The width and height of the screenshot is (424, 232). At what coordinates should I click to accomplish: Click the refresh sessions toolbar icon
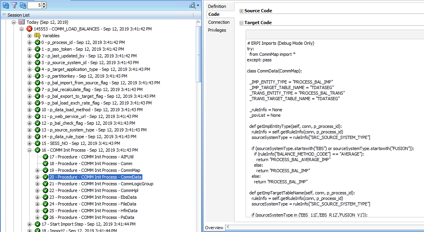coord(6,5)
